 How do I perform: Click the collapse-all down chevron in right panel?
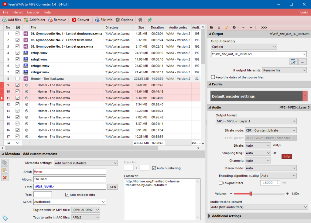tap(243, 28)
